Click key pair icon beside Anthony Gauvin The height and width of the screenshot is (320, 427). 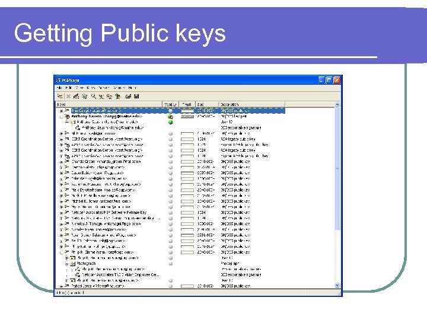tap(67, 117)
